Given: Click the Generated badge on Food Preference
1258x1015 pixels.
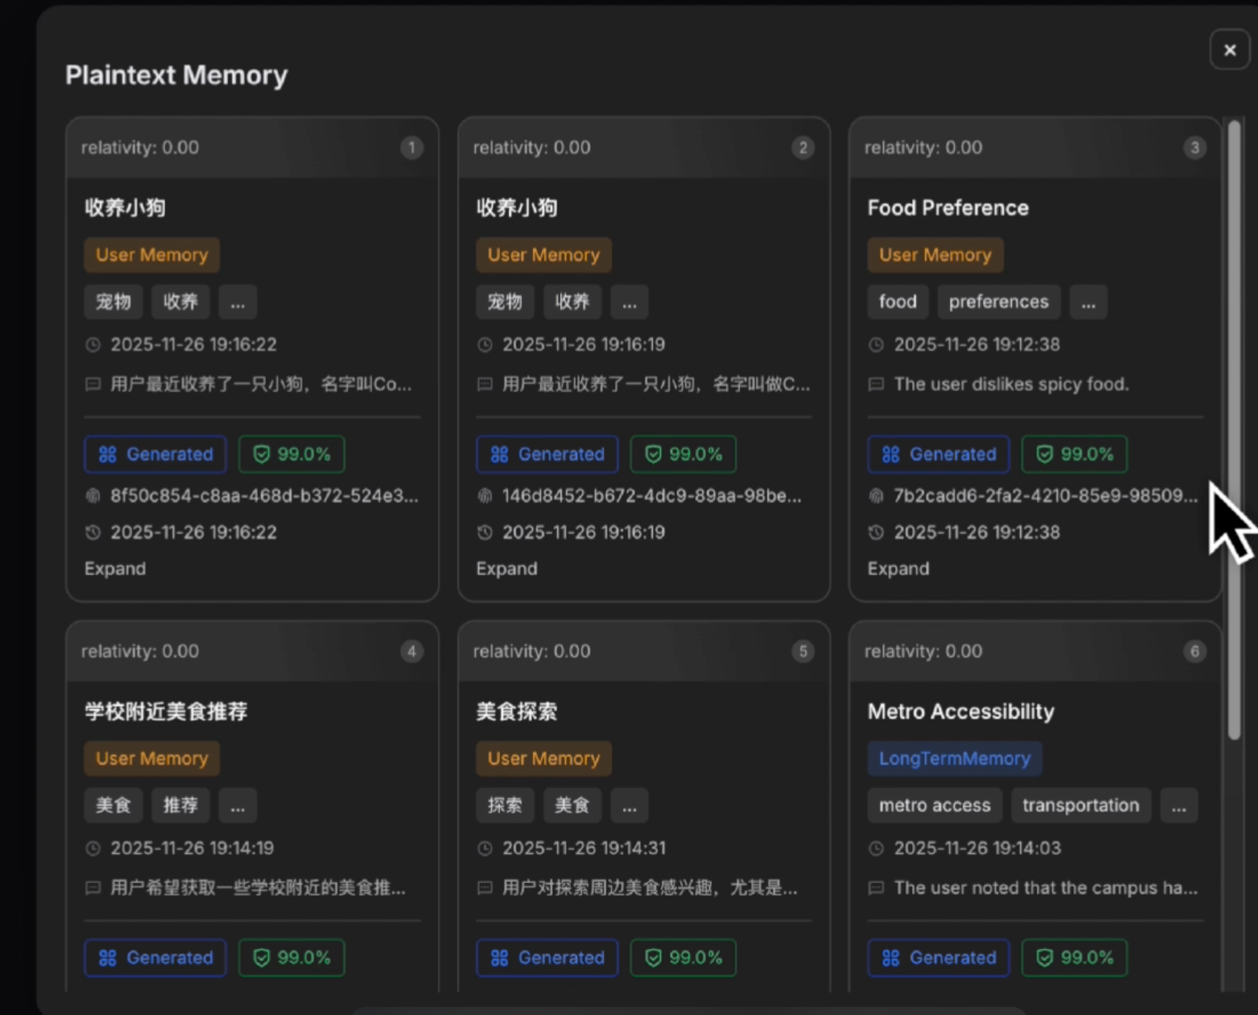Looking at the screenshot, I should (938, 454).
